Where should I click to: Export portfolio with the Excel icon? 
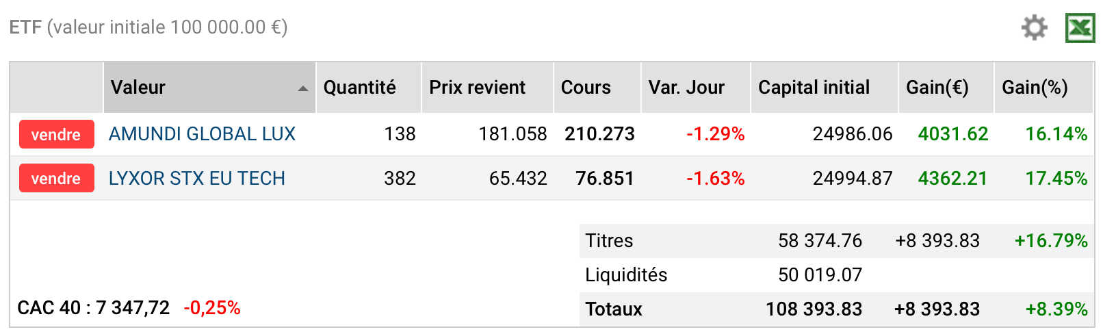(1080, 28)
